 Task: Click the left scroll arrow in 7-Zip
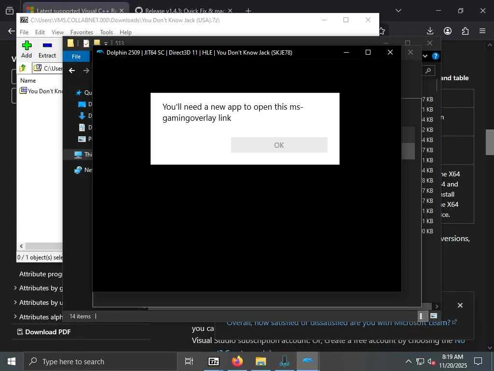click(x=21, y=246)
